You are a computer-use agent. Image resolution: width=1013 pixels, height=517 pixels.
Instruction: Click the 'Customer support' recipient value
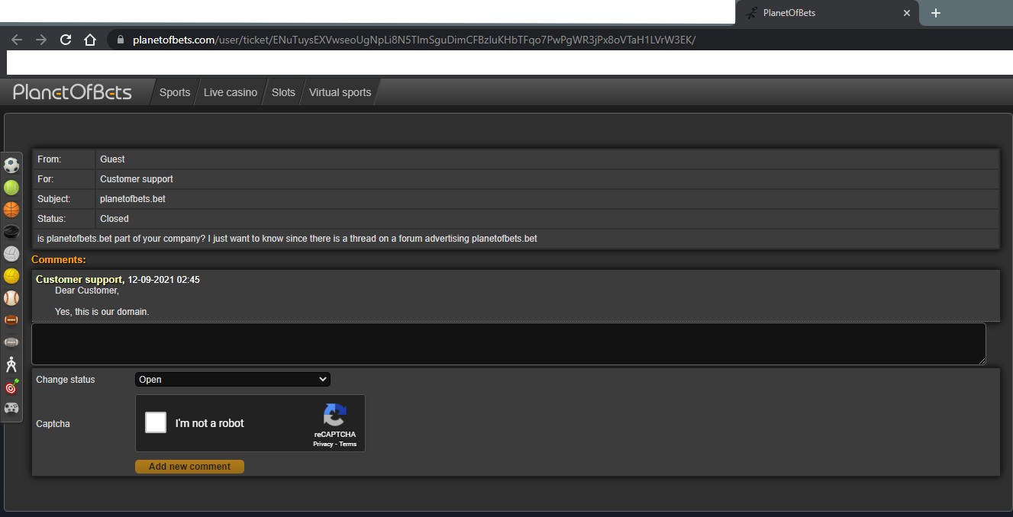coord(137,179)
